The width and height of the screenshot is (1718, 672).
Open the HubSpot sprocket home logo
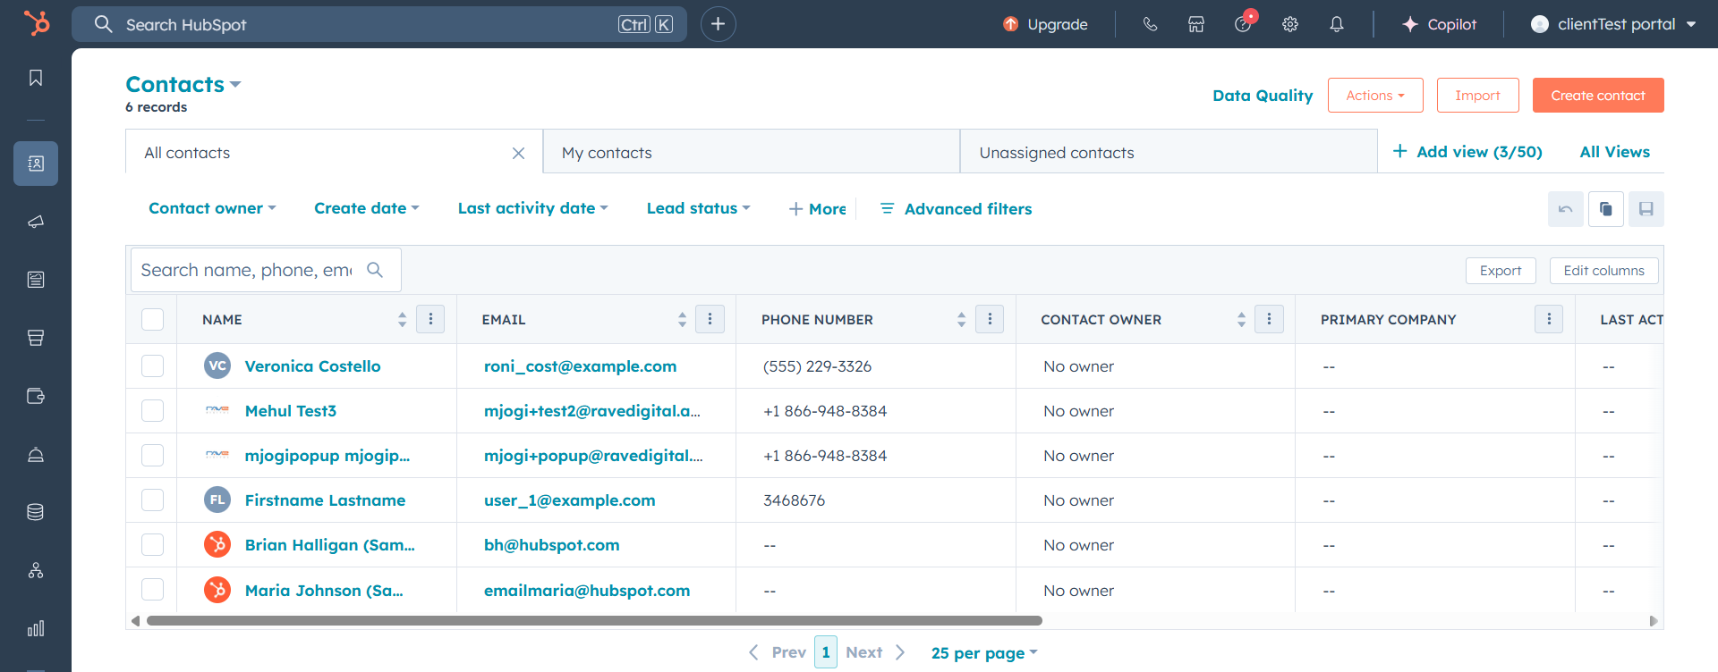pos(36,23)
